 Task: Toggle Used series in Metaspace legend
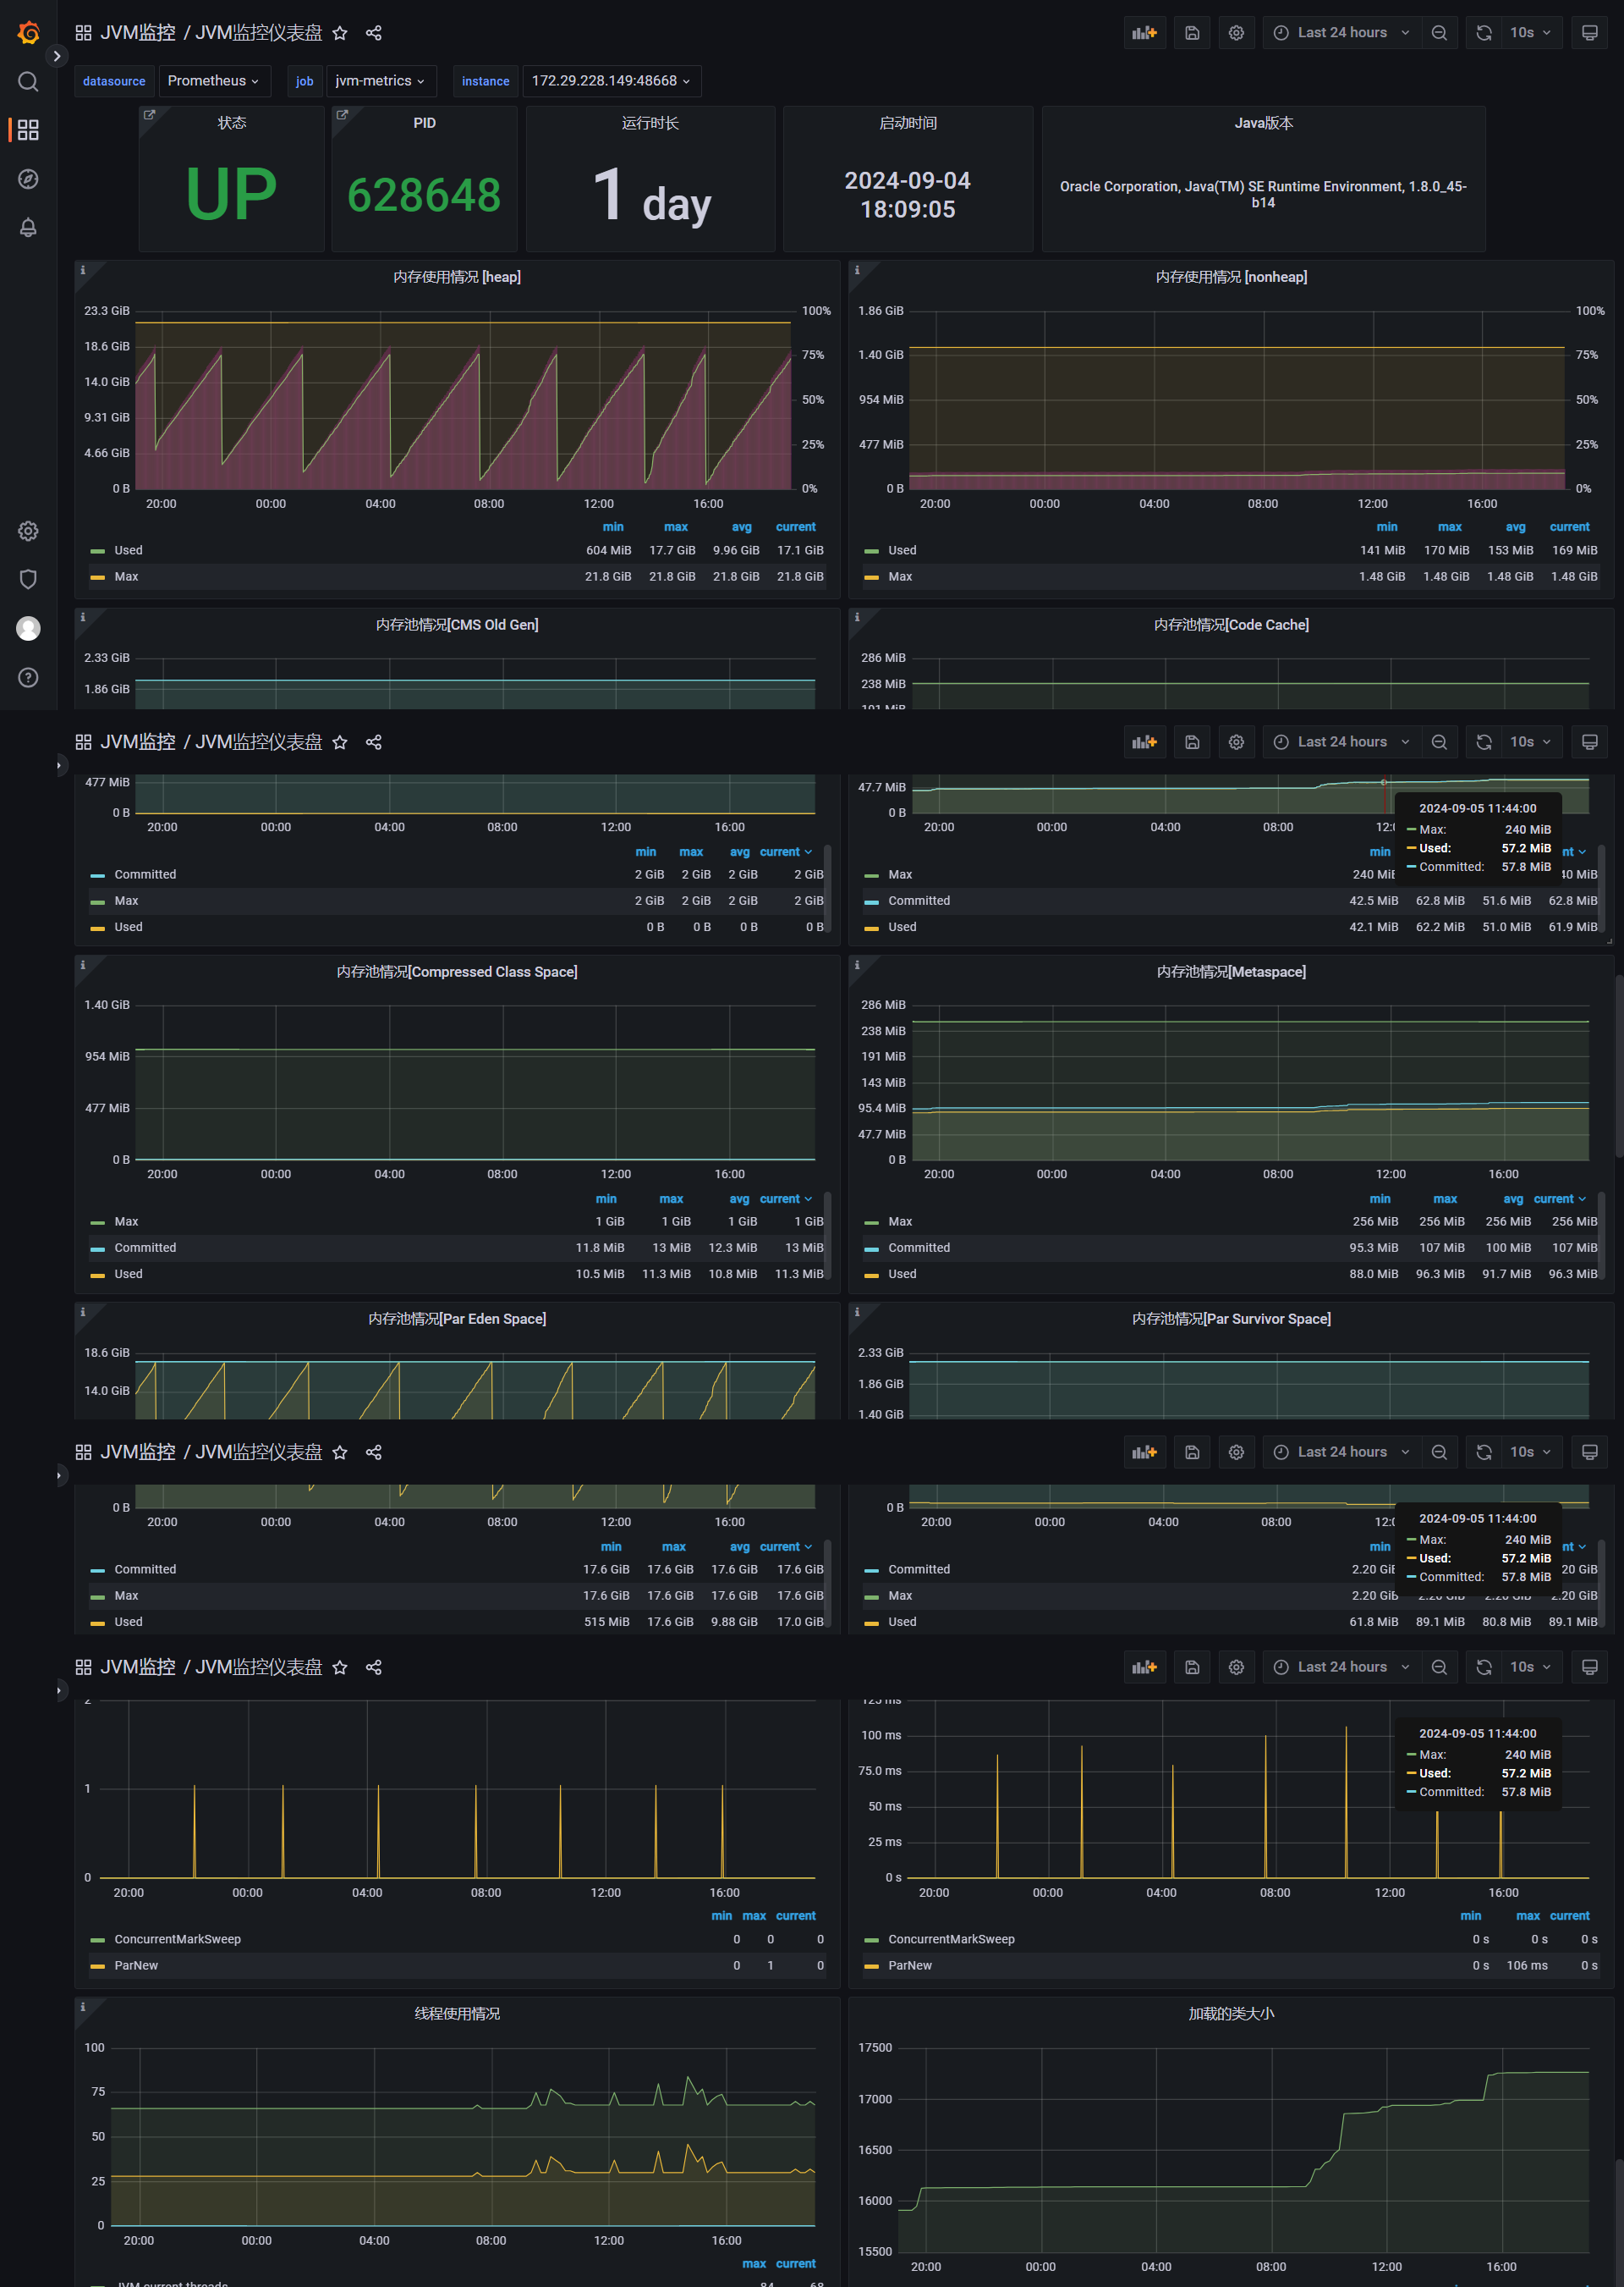[x=902, y=1274]
